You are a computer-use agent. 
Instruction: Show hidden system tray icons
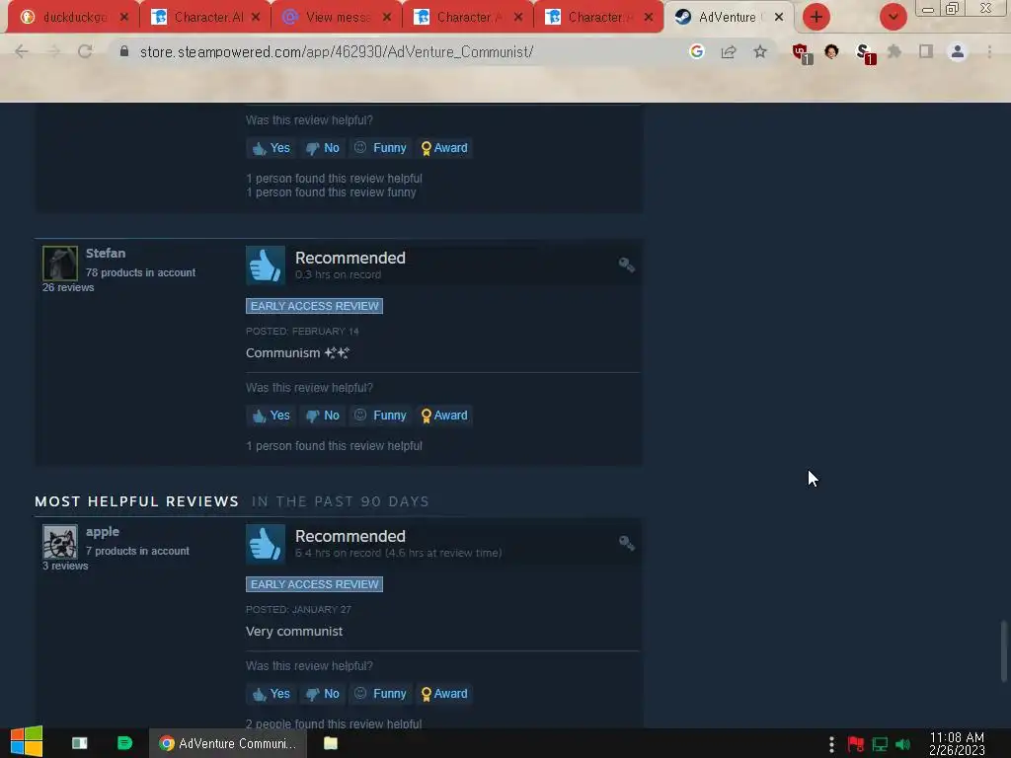(x=831, y=744)
